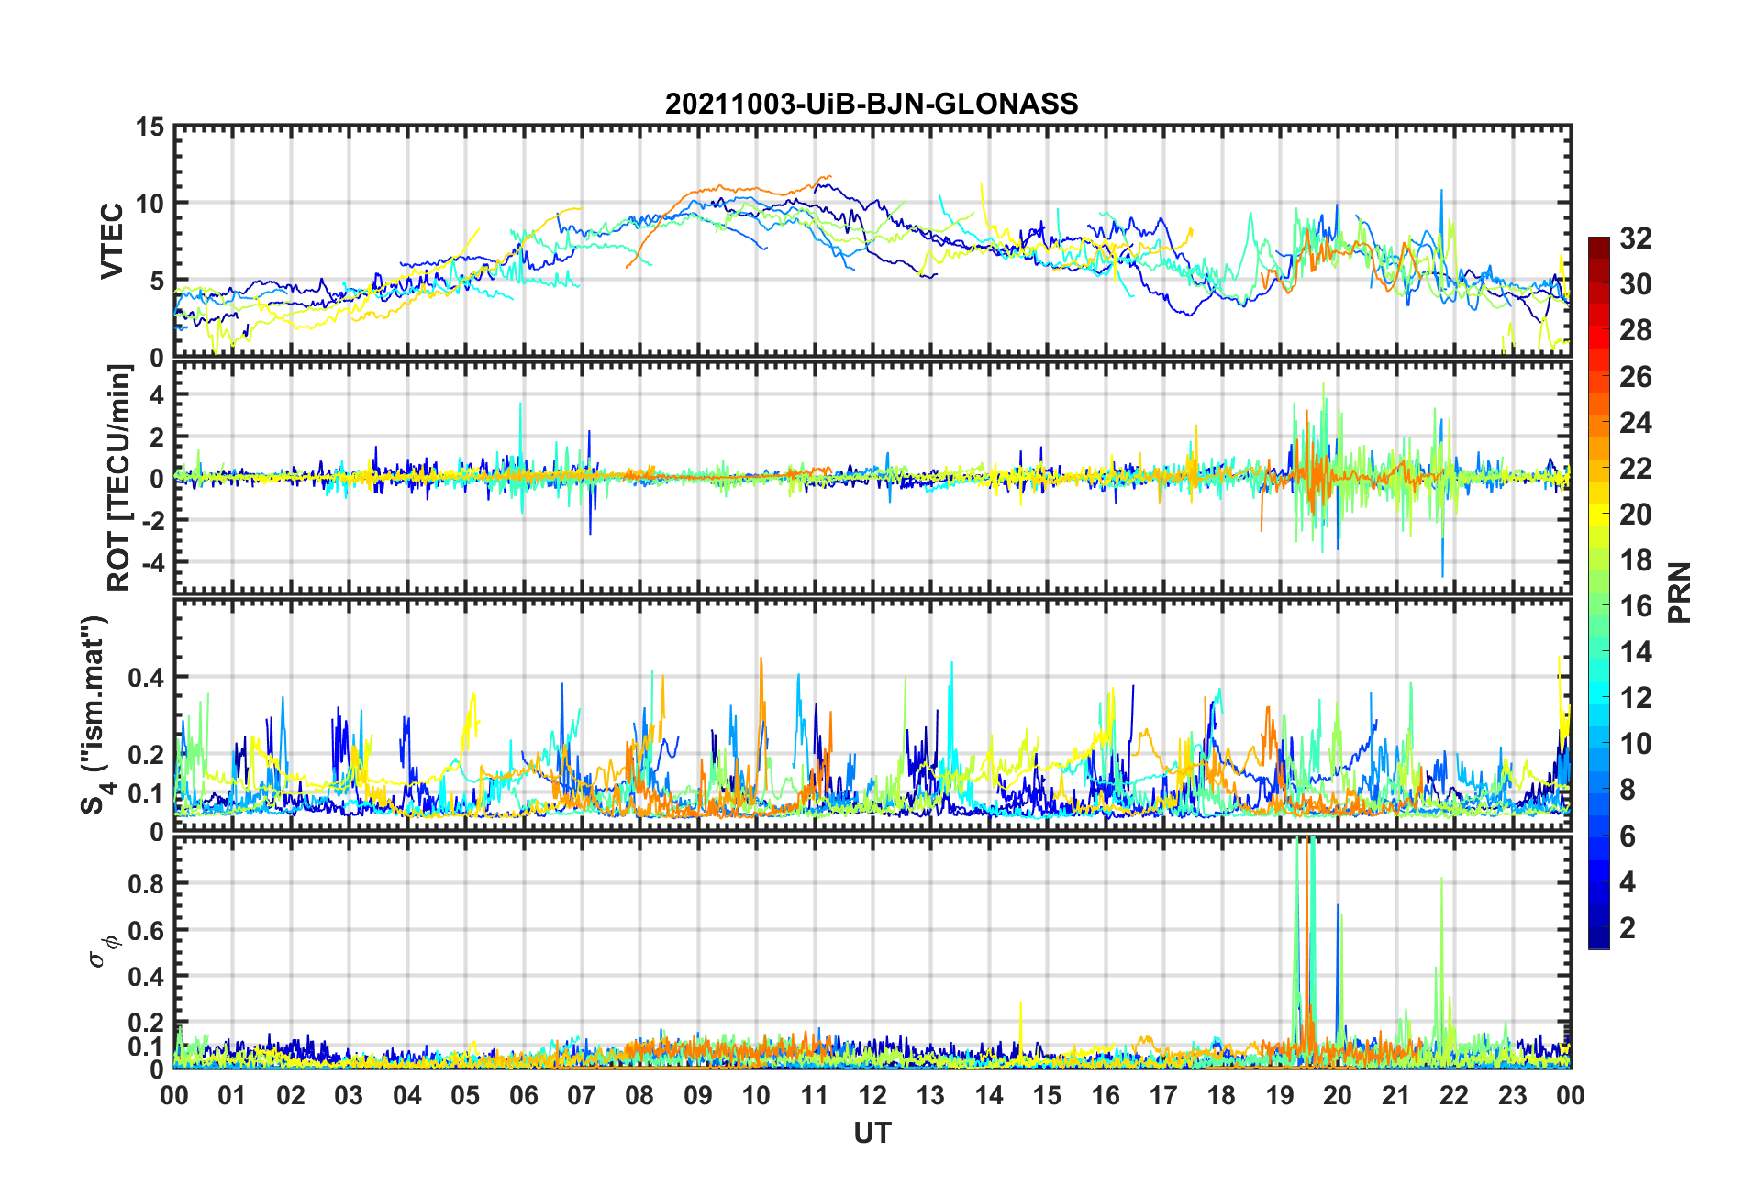Click x-axis tick label 23
The width and height of the screenshot is (1745, 1185).
[x=1512, y=1096]
